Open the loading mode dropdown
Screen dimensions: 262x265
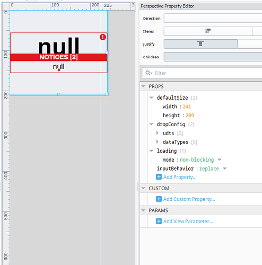[x=220, y=160]
